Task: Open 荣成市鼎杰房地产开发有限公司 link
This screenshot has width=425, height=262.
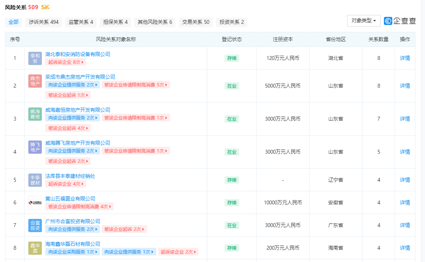Action: coord(80,77)
